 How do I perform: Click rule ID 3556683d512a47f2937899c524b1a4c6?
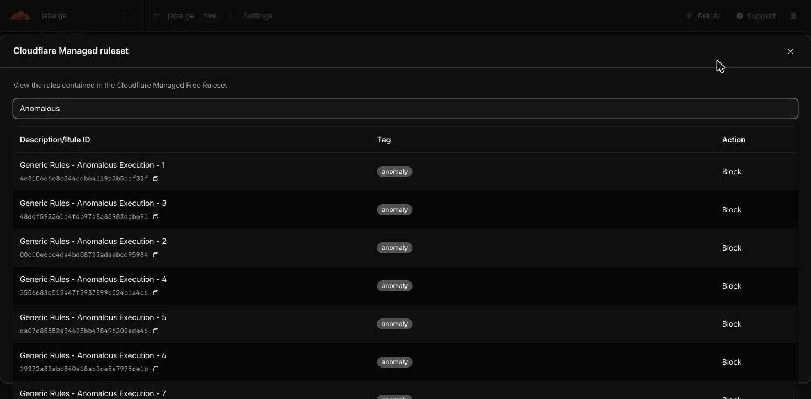tap(84, 293)
